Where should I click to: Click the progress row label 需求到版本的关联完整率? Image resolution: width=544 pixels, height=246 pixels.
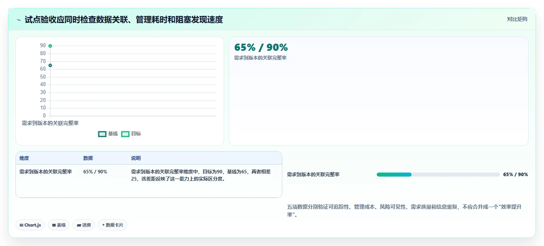313,175
